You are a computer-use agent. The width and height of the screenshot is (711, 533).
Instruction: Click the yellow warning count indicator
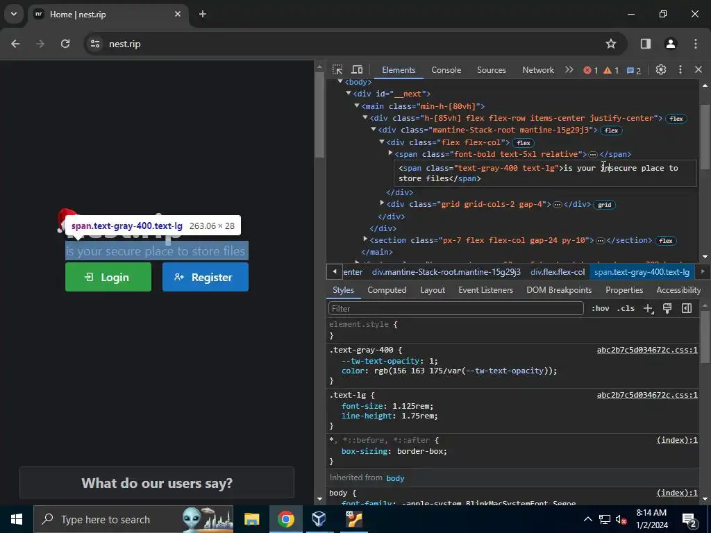[x=611, y=70]
